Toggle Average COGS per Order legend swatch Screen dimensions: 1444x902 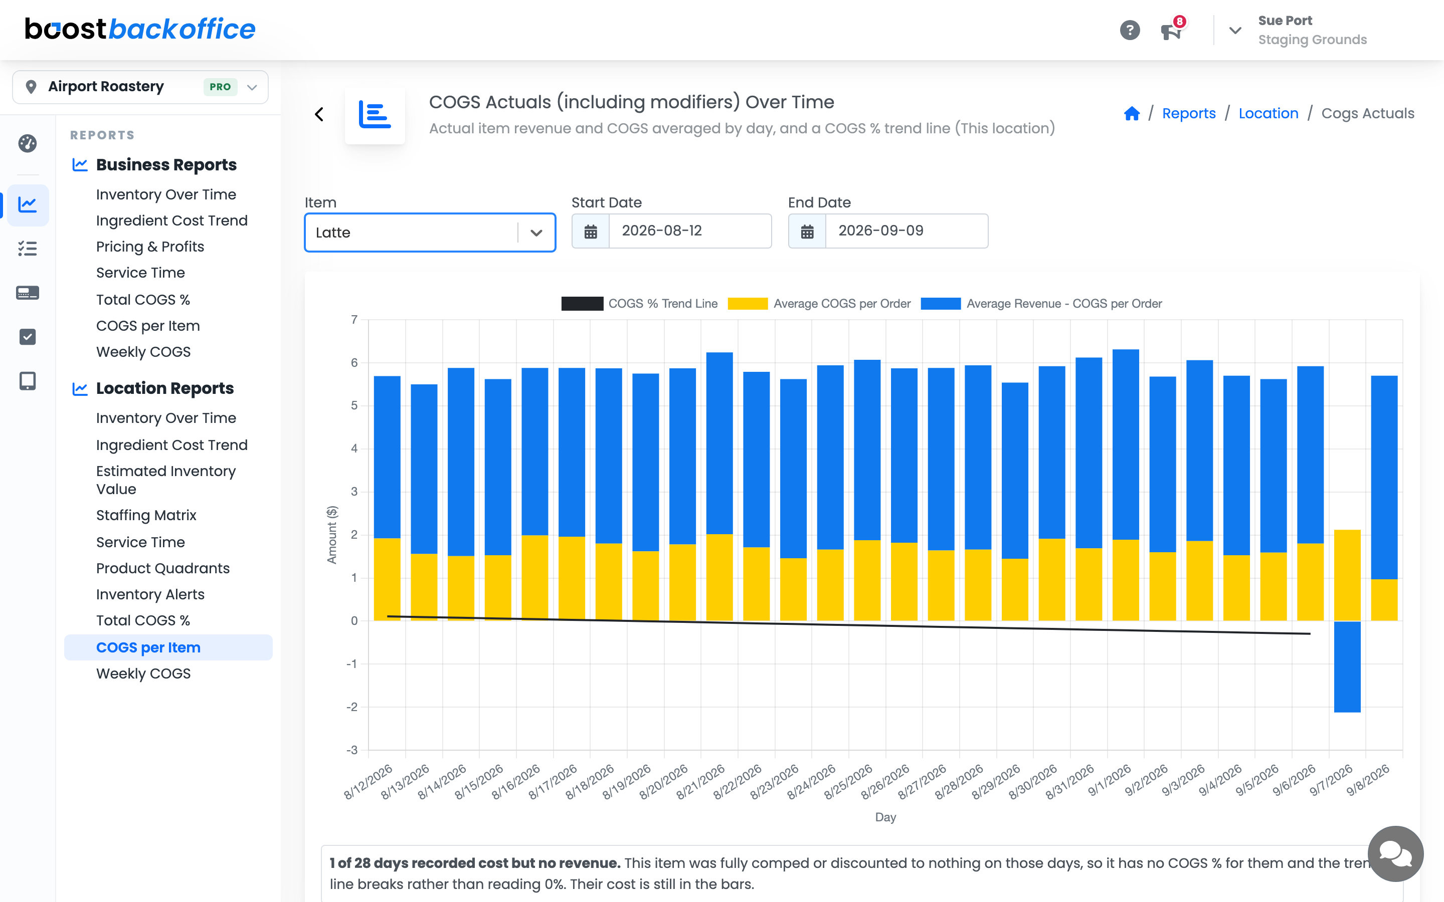pos(748,304)
